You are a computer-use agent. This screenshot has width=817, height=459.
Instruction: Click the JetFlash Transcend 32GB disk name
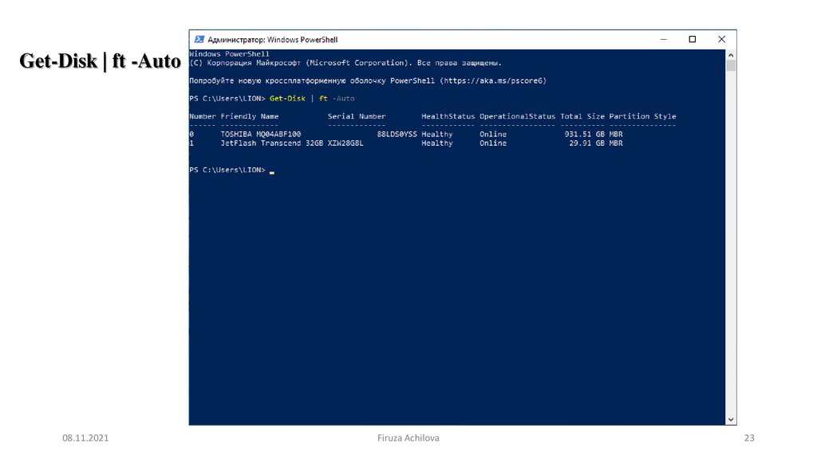coord(271,143)
